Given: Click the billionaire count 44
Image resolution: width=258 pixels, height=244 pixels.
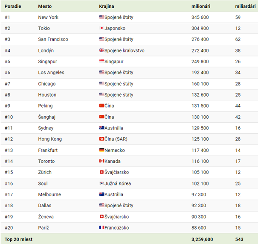Looking at the screenshot, I should coord(238,106).
